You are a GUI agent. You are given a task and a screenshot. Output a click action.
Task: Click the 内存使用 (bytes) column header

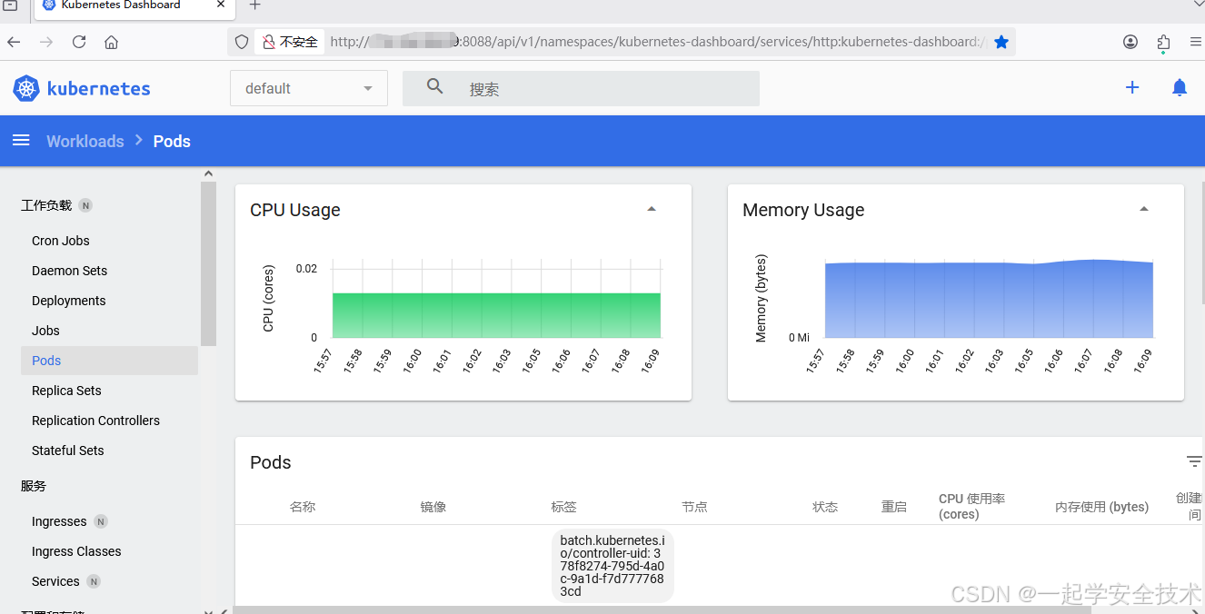coord(1101,507)
